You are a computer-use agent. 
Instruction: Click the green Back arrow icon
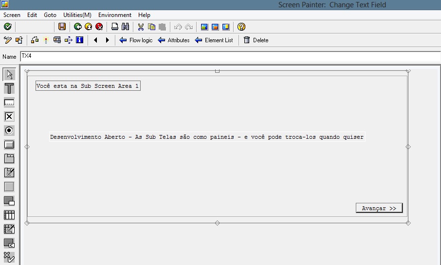pyautogui.click(x=77, y=27)
